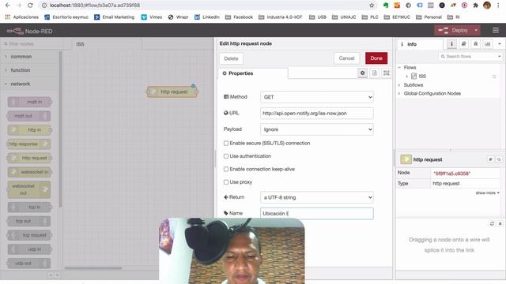Open the Return dropdown showing UTF-8 string
This screenshot has height=284, width=506.
(x=317, y=197)
